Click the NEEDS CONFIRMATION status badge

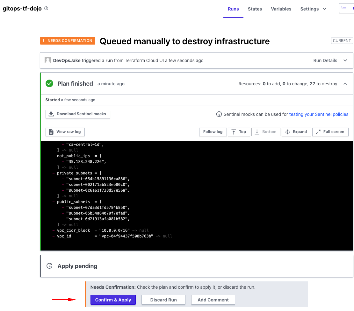pyautogui.click(x=68, y=41)
